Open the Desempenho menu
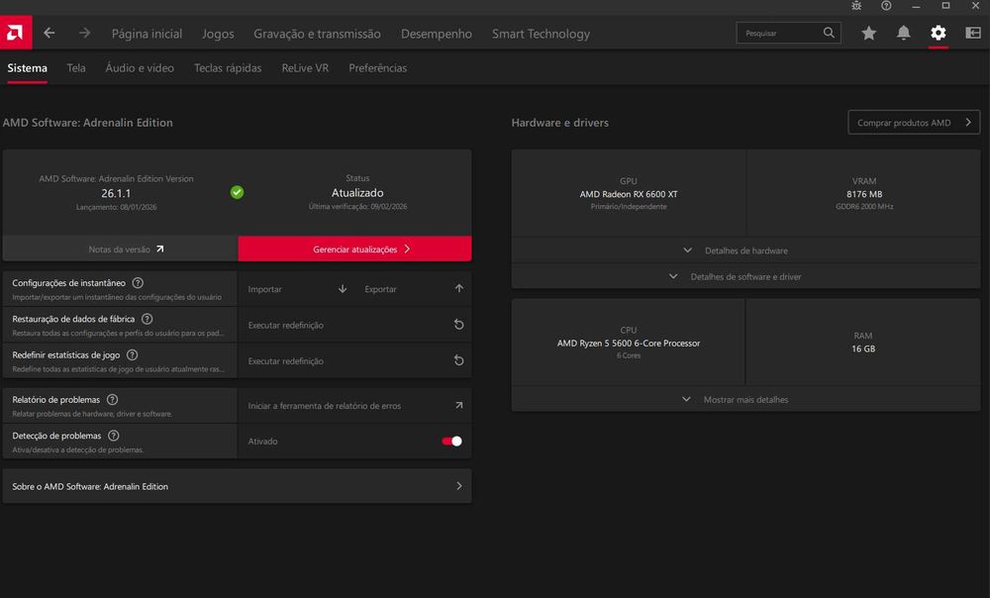990x598 pixels. coord(437,34)
